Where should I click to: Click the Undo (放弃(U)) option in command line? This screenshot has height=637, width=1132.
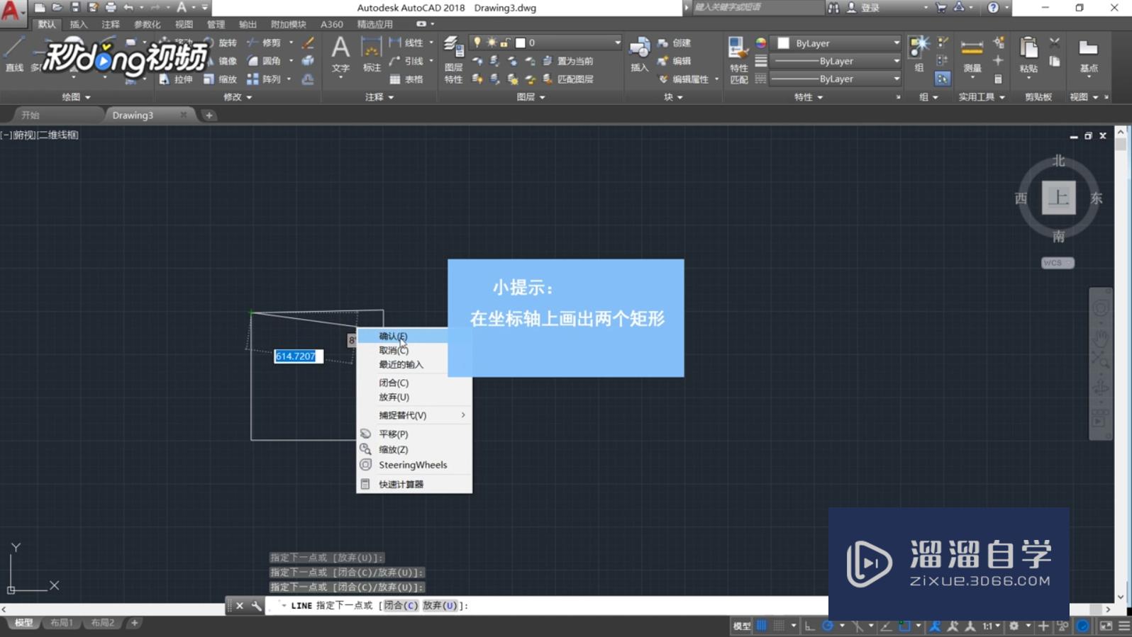tap(440, 605)
